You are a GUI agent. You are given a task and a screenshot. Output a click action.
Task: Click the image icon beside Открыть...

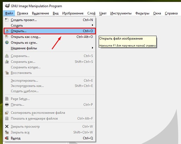click(x=7, y=31)
